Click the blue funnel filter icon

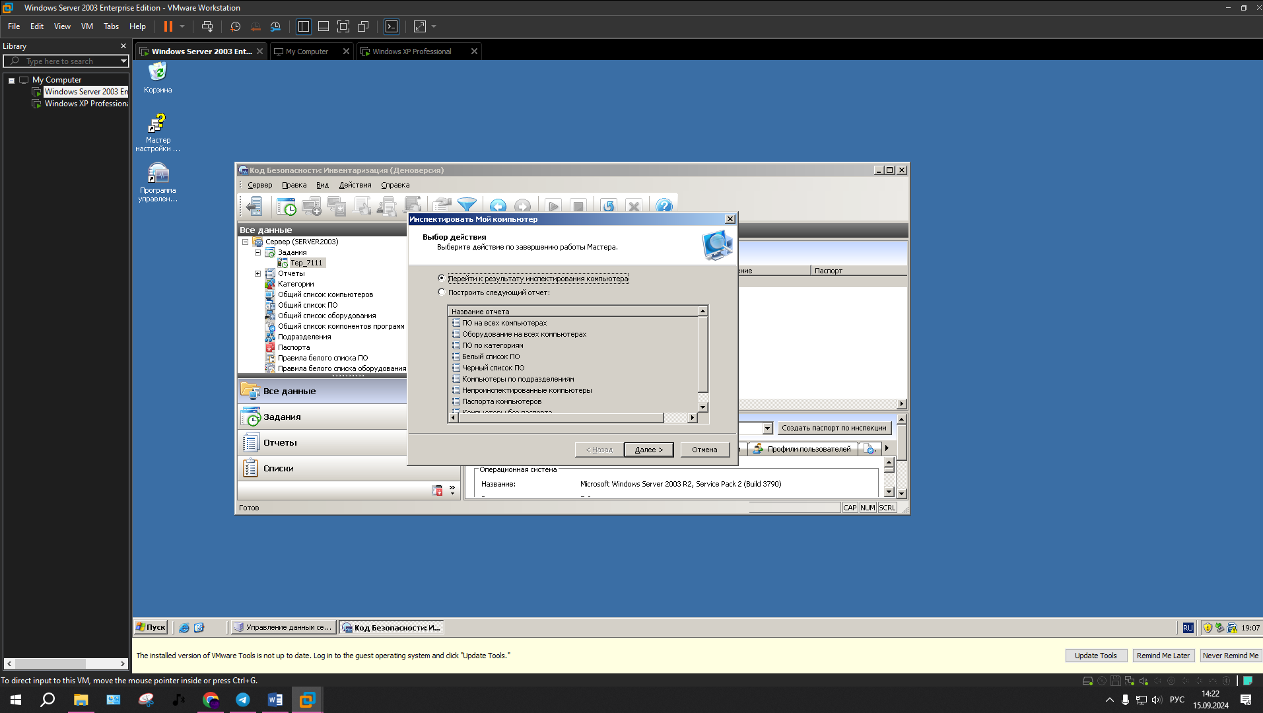pos(467,206)
